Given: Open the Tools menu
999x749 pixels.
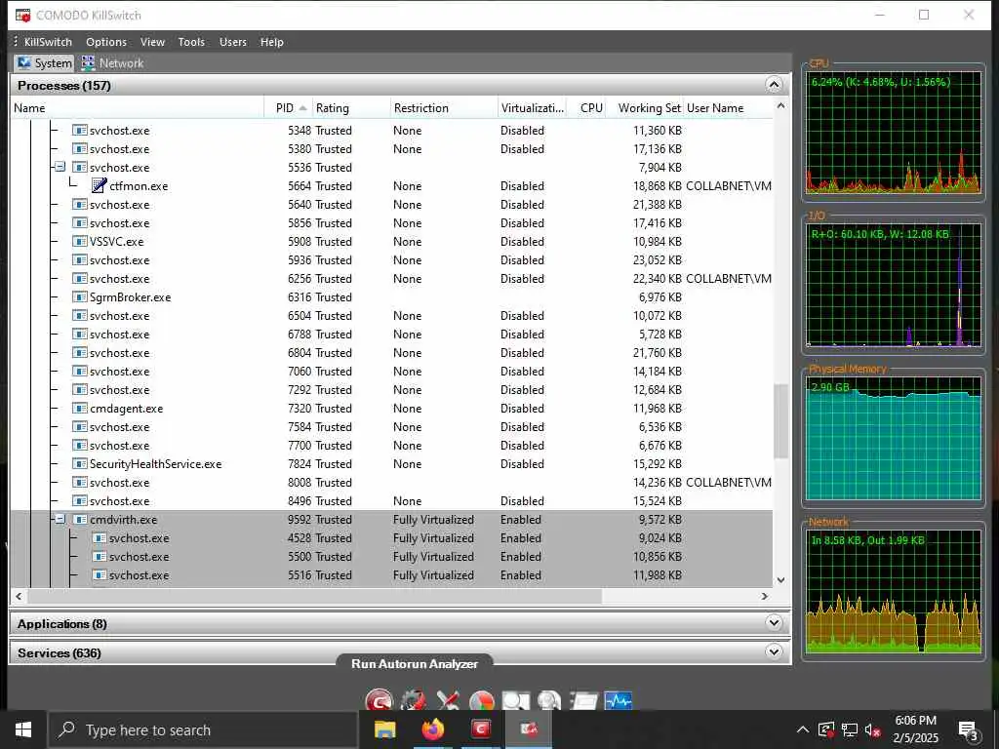Looking at the screenshot, I should pos(191,42).
